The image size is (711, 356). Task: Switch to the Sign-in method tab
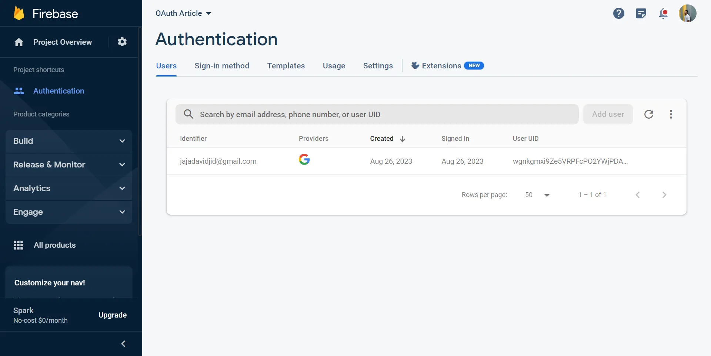coord(222,65)
